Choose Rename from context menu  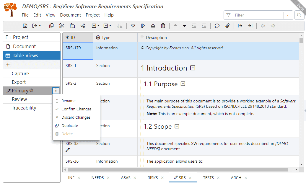[x=76, y=101]
